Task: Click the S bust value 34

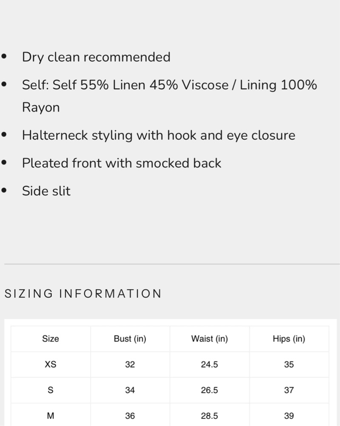Action: (x=130, y=390)
